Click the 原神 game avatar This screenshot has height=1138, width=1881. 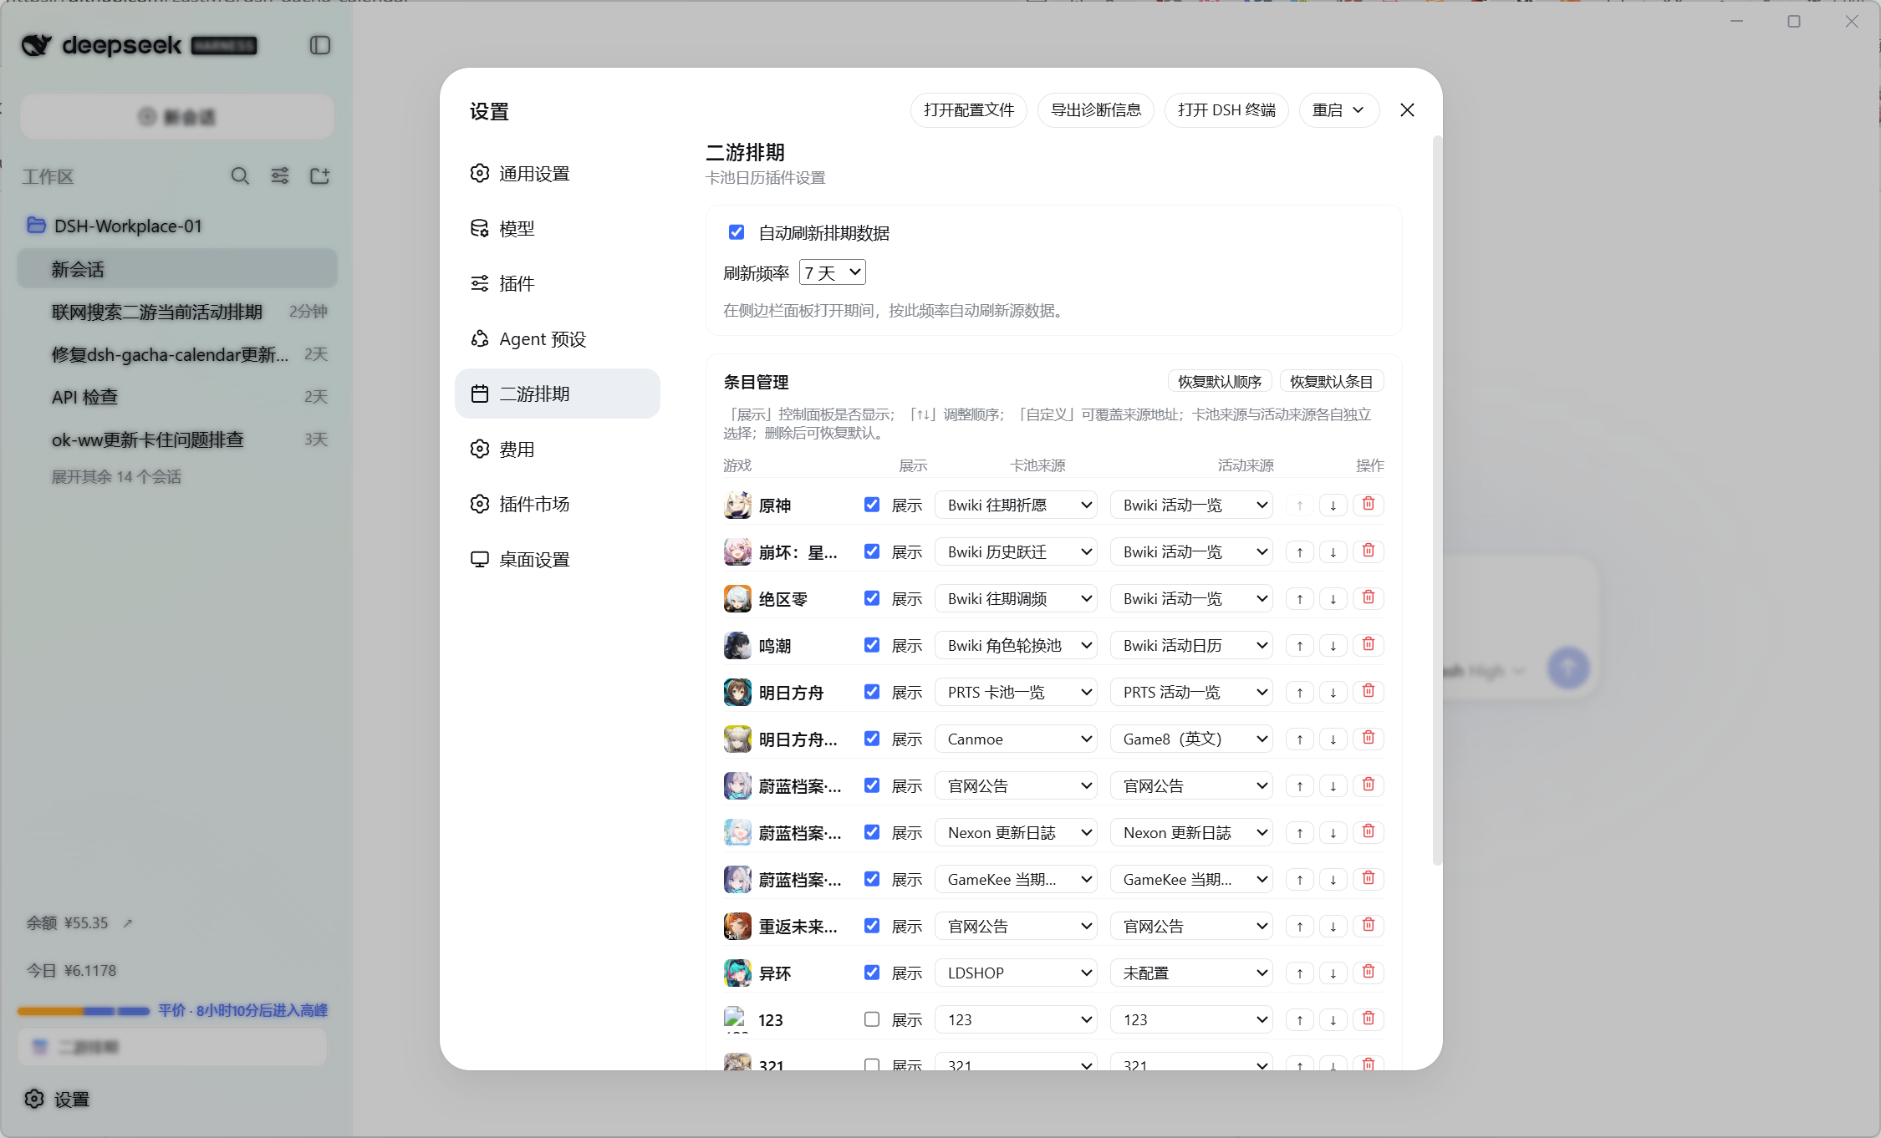pyautogui.click(x=737, y=505)
